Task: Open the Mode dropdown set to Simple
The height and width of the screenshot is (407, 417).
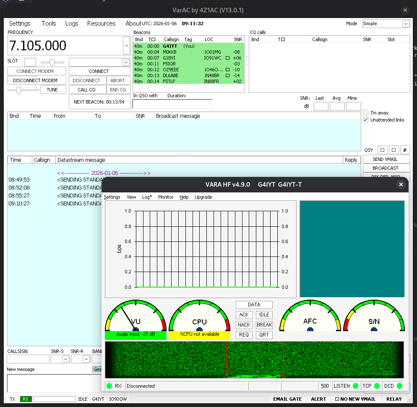Action: (x=406, y=24)
